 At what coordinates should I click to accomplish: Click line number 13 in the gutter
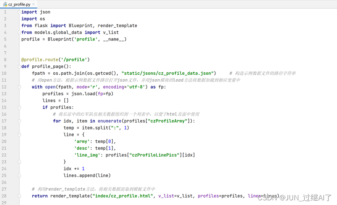[4, 94]
